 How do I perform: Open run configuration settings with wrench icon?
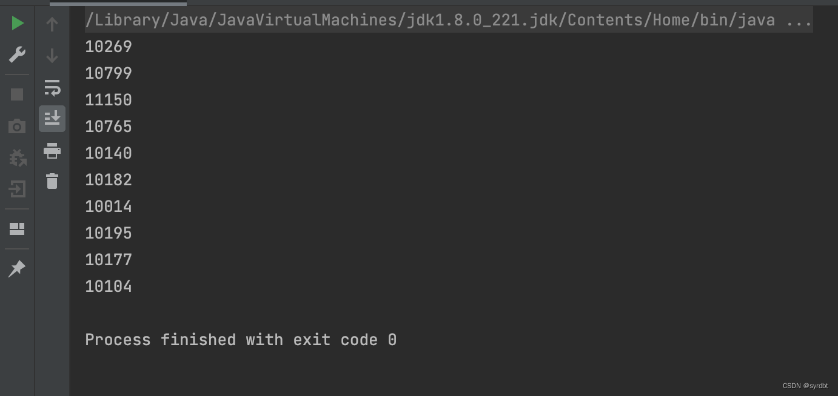18,54
